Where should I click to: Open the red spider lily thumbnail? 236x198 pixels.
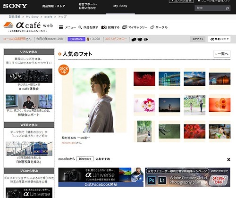tap(194, 132)
